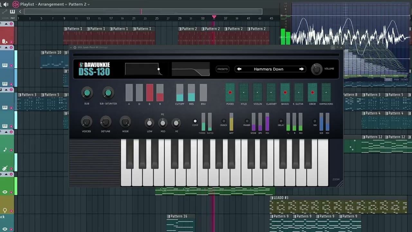This screenshot has width=412, height=232.
Task: Toggle the DELAY effect switch
Action: pyautogui.click(x=281, y=121)
